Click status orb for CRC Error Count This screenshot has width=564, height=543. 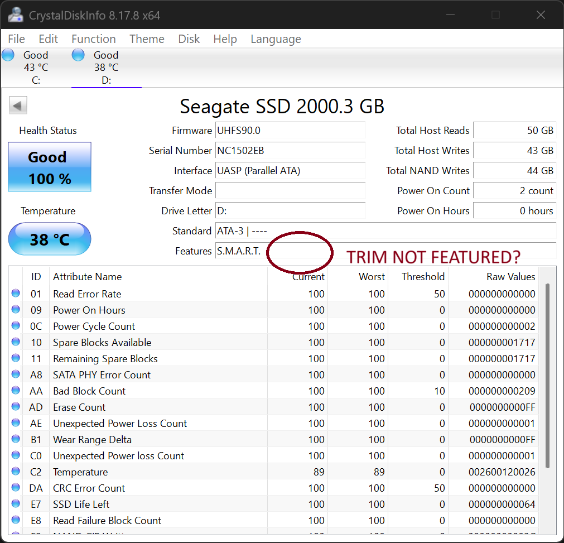tap(16, 488)
